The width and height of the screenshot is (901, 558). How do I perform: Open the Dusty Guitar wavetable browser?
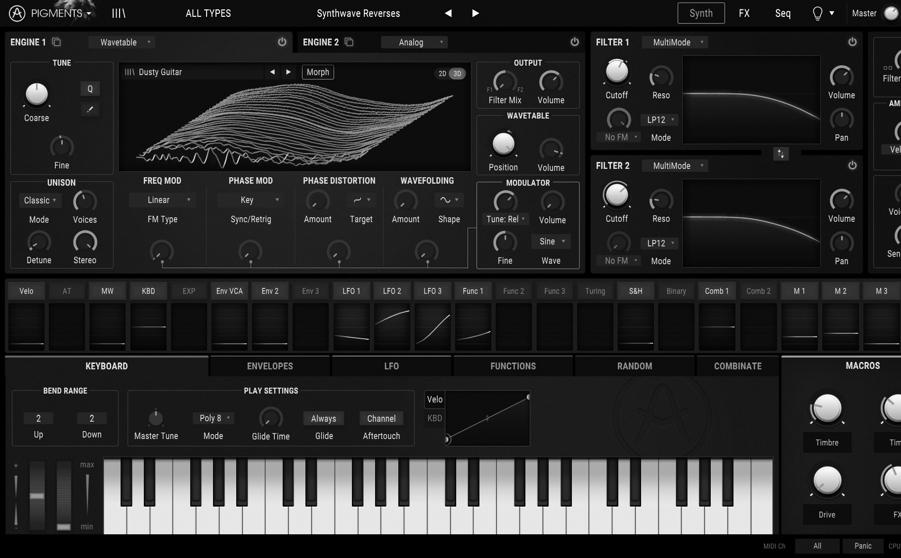click(x=193, y=72)
